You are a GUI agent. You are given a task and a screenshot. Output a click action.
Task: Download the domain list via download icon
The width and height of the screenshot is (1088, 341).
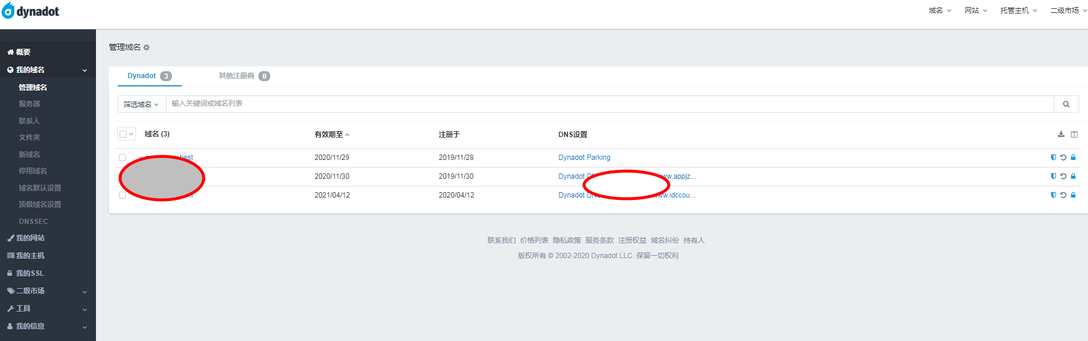tap(1061, 135)
